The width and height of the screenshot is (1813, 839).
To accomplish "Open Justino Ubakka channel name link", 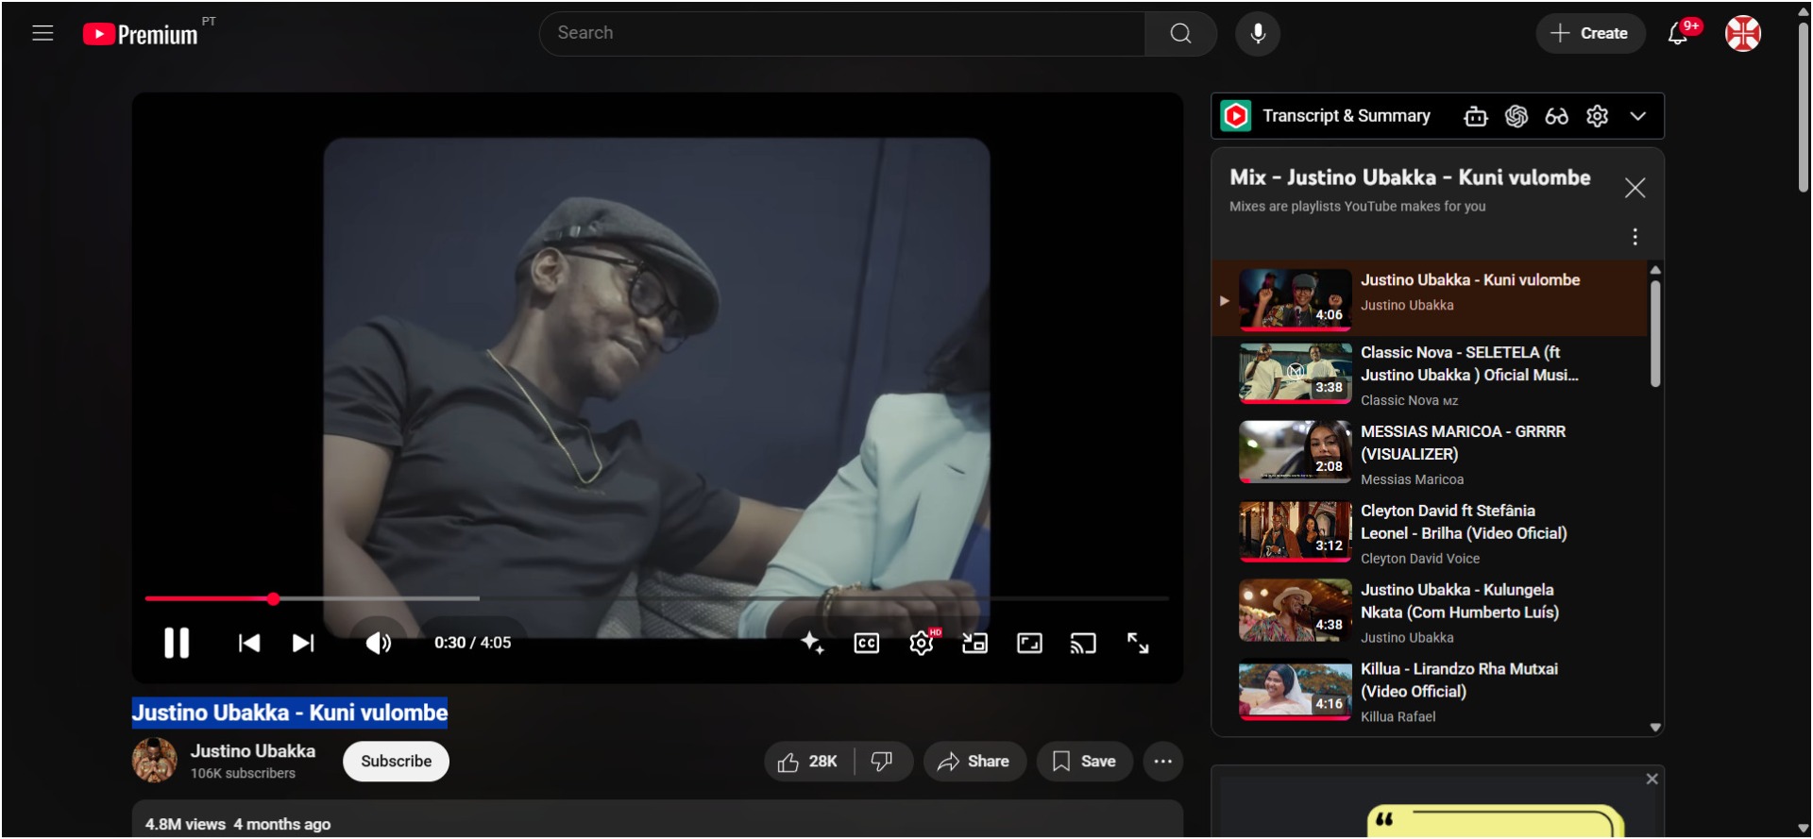I will [253, 751].
